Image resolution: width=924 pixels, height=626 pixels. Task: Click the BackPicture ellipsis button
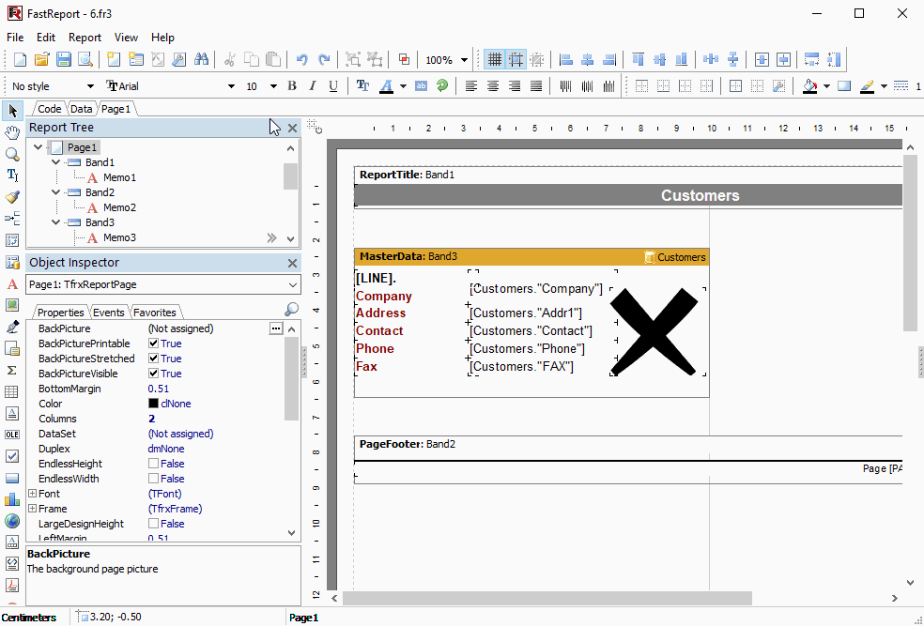tap(276, 328)
